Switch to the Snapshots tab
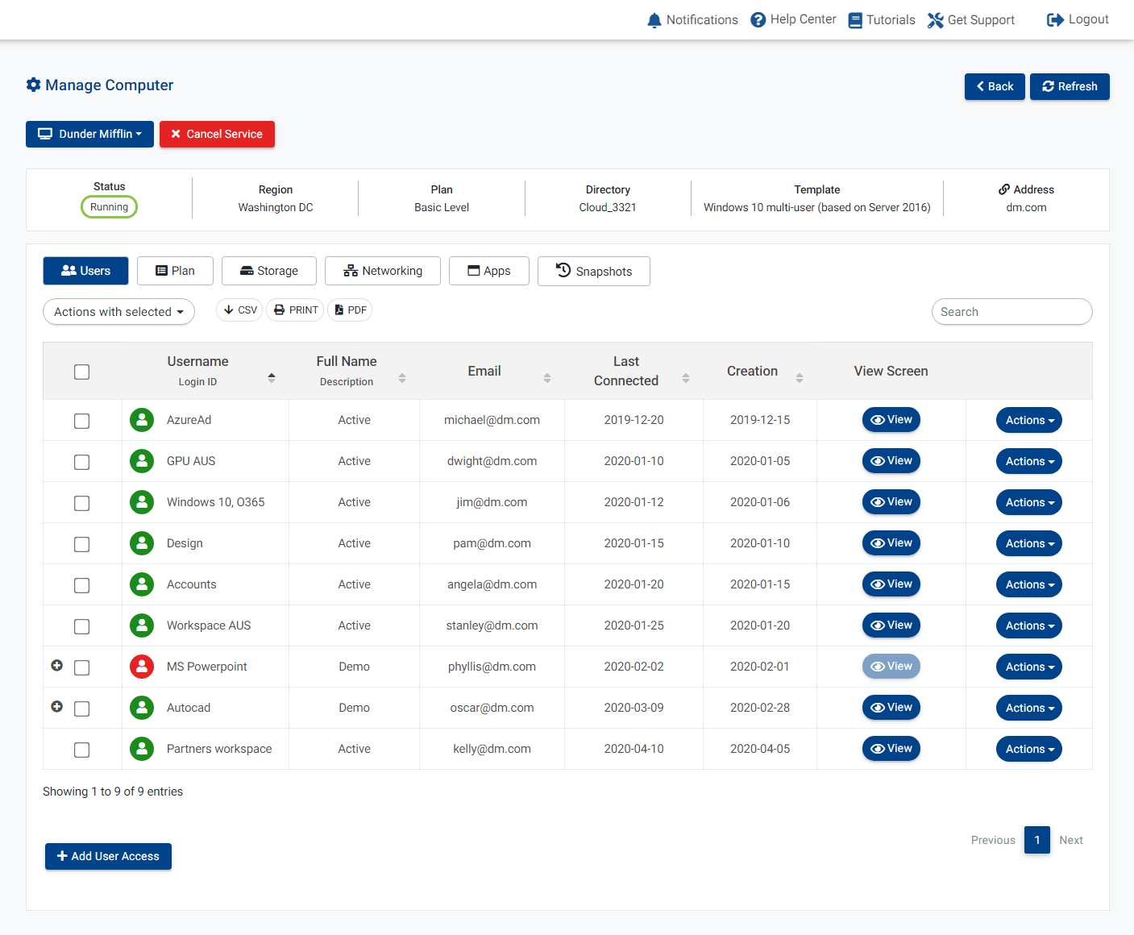Viewport: 1134px width, 935px height. 594,271
